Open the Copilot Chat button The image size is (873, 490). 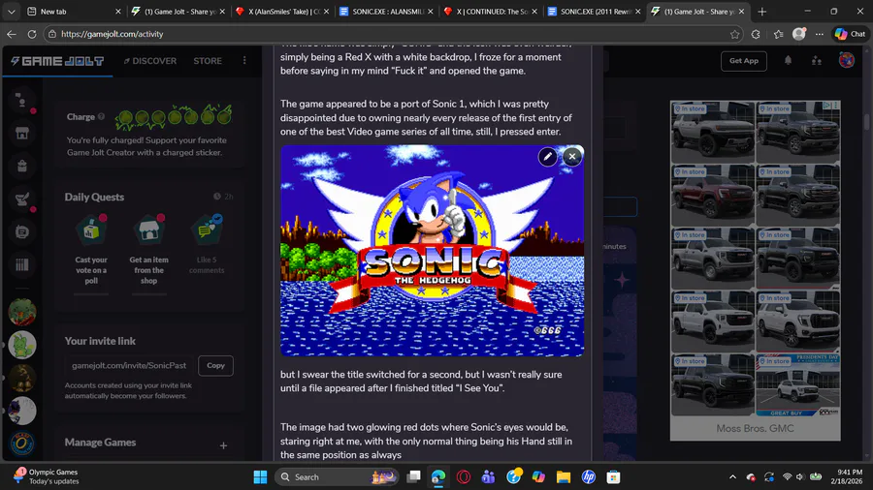tap(850, 34)
